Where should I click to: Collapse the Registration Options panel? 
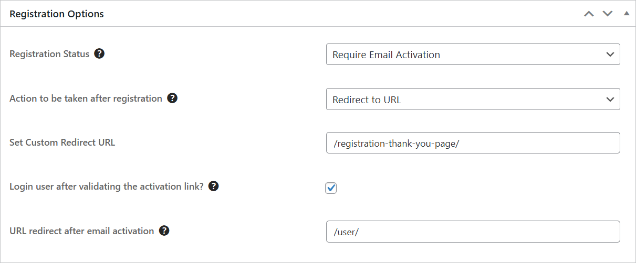click(x=626, y=14)
